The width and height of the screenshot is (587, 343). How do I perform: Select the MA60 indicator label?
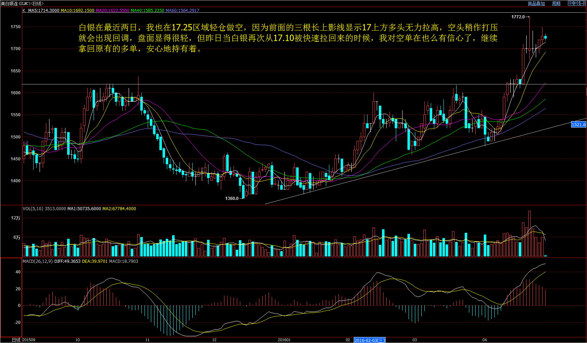[x=182, y=11]
